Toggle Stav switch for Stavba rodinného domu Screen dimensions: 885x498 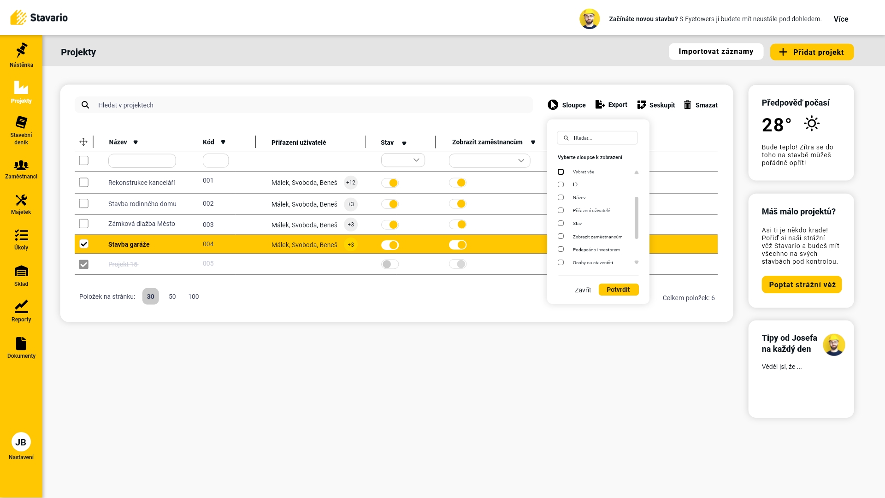pyautogui.click(x=390, y=204)
